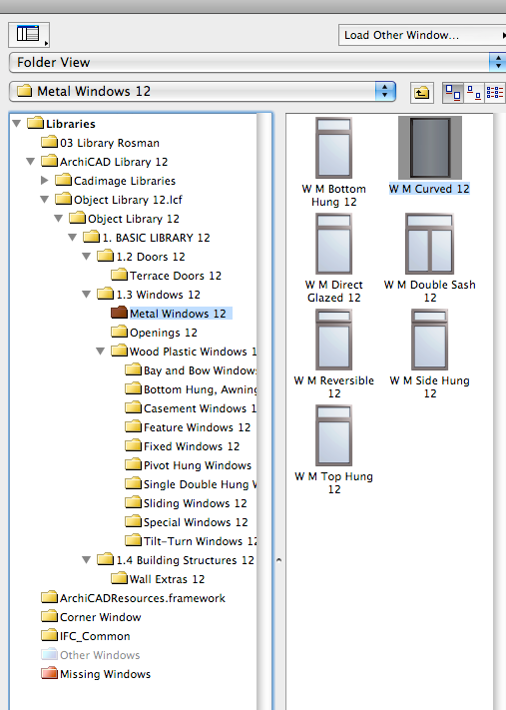506x710 pixels.
Task: Choose W M Bottom Hung 12 window
Action: click(334, 162)
